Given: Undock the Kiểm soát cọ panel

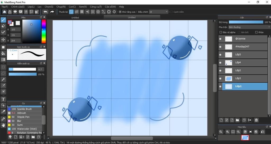Looking at the screenshot, I should [41, 63].
